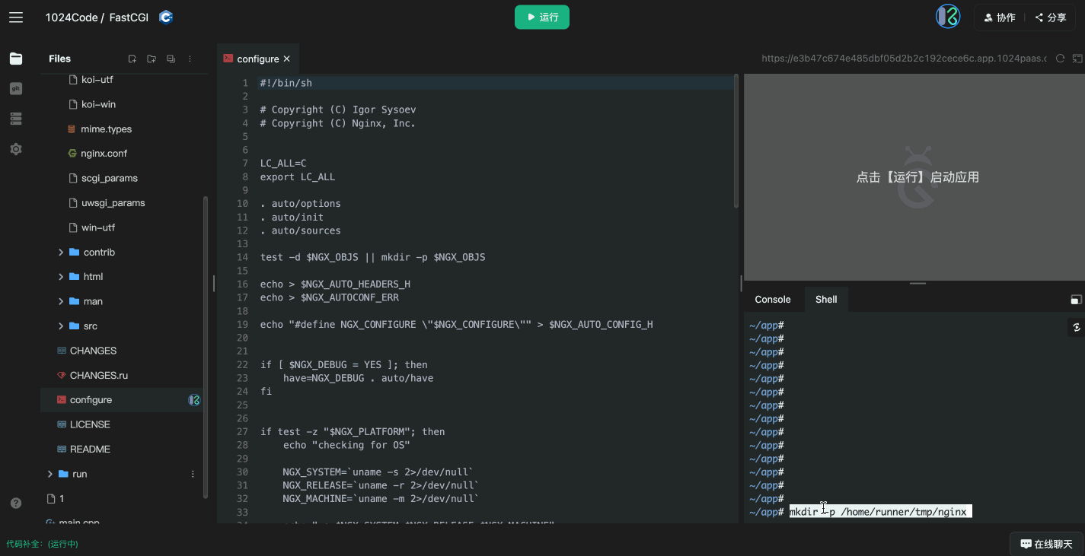Click line 14 test -d code line
Viewport: 1085px width, 556px height.
tap(372, 257)
